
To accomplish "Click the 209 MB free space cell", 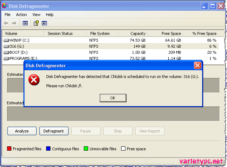I will tap(175, 53).
